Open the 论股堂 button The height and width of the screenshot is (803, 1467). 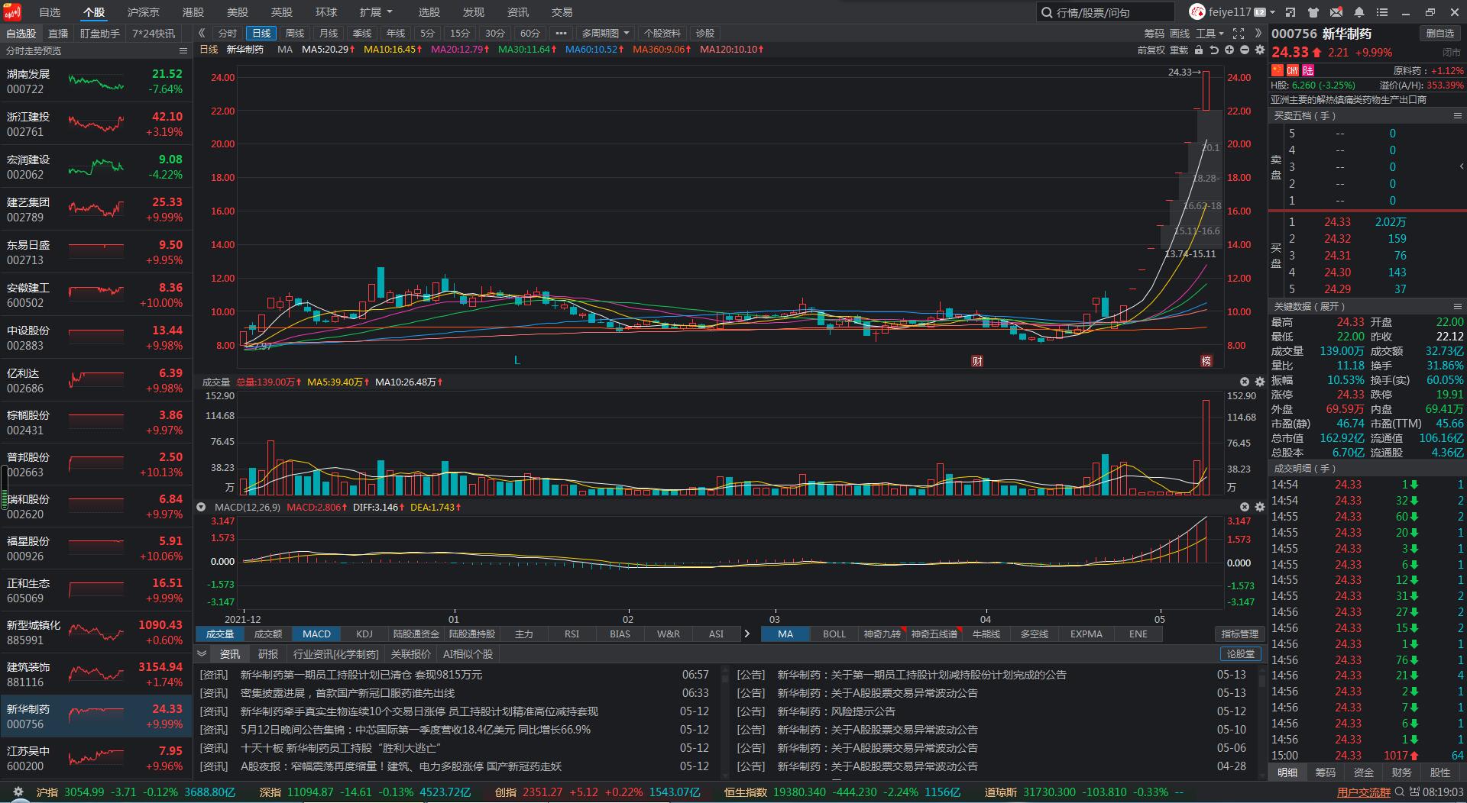click(1241, 654)
